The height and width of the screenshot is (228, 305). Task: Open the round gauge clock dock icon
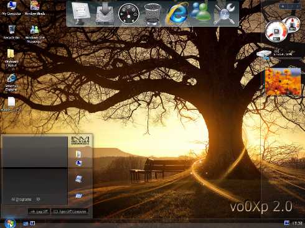tap(129, 14)
